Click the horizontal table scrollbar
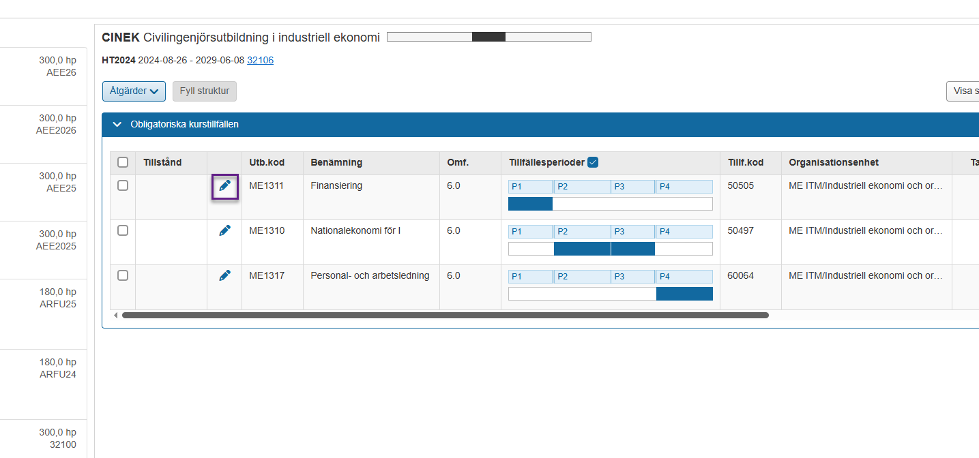The image size is (979, 458). coord(445,316)
